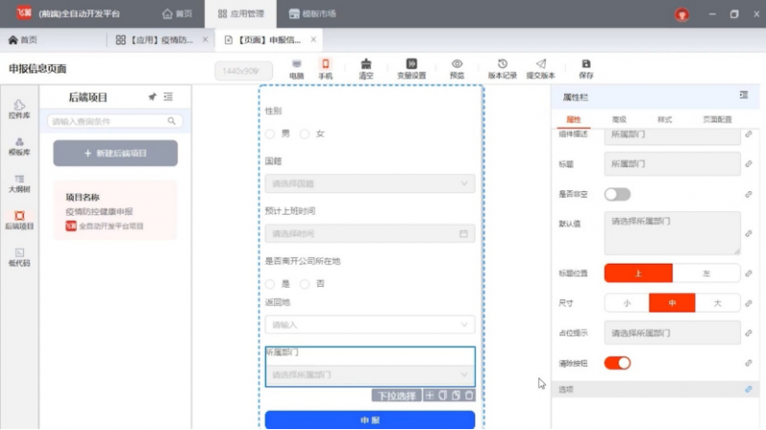Select the 男 radio button
Viewport: 766px width, 430px height.
272,134
